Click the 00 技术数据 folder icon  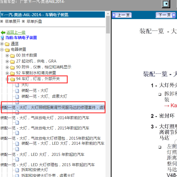point(12,56)
